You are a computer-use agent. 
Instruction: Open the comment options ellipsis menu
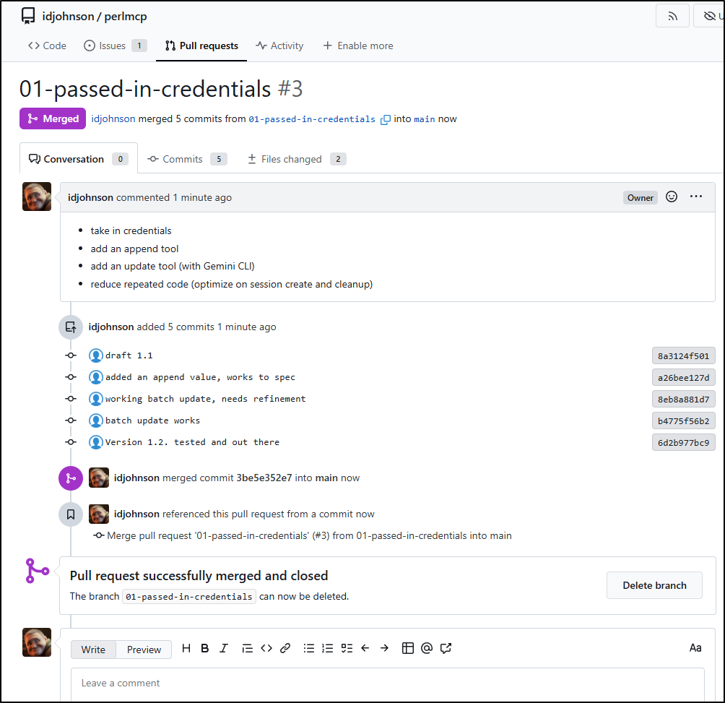click(x=696, y=197)
